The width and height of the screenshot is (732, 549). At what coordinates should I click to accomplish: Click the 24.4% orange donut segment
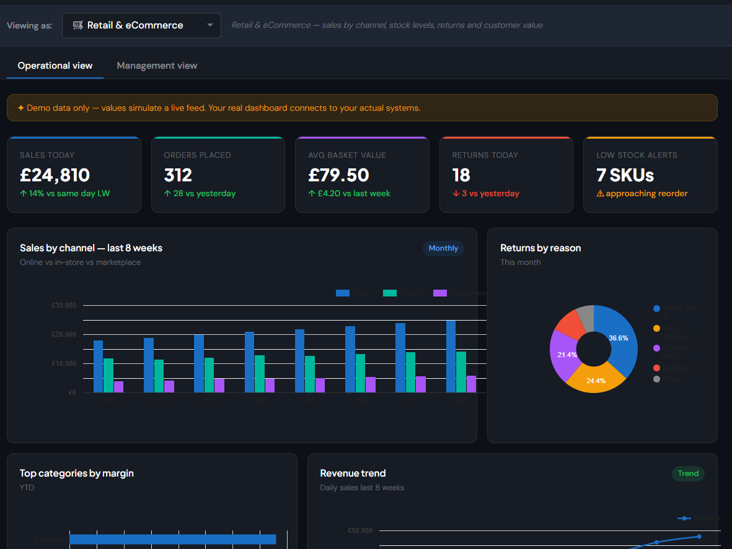tap(596, 380)
